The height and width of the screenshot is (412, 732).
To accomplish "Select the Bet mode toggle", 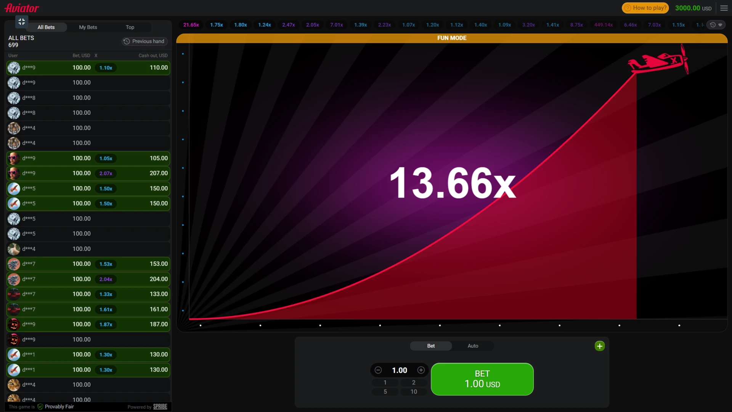I will 431,346.
